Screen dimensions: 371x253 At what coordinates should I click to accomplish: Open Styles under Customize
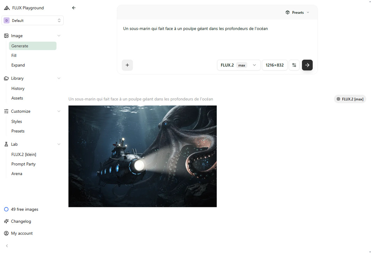pos(16,121)
